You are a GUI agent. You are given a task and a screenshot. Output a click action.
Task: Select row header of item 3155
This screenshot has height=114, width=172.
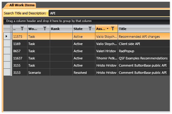[x=7, y=65]
